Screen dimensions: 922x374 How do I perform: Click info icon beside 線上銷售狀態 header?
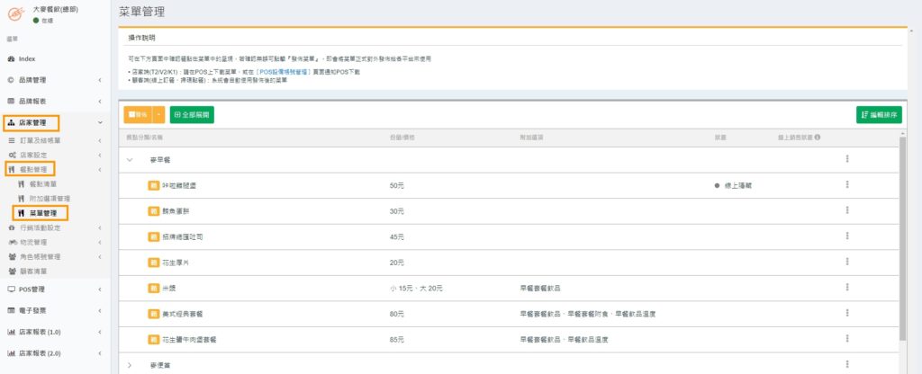tap(818, 138)
